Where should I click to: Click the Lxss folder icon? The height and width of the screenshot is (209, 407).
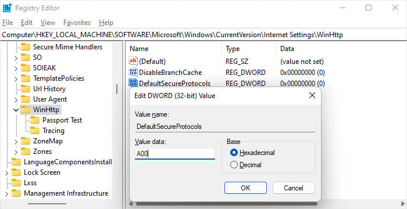[x=16, y=183]
